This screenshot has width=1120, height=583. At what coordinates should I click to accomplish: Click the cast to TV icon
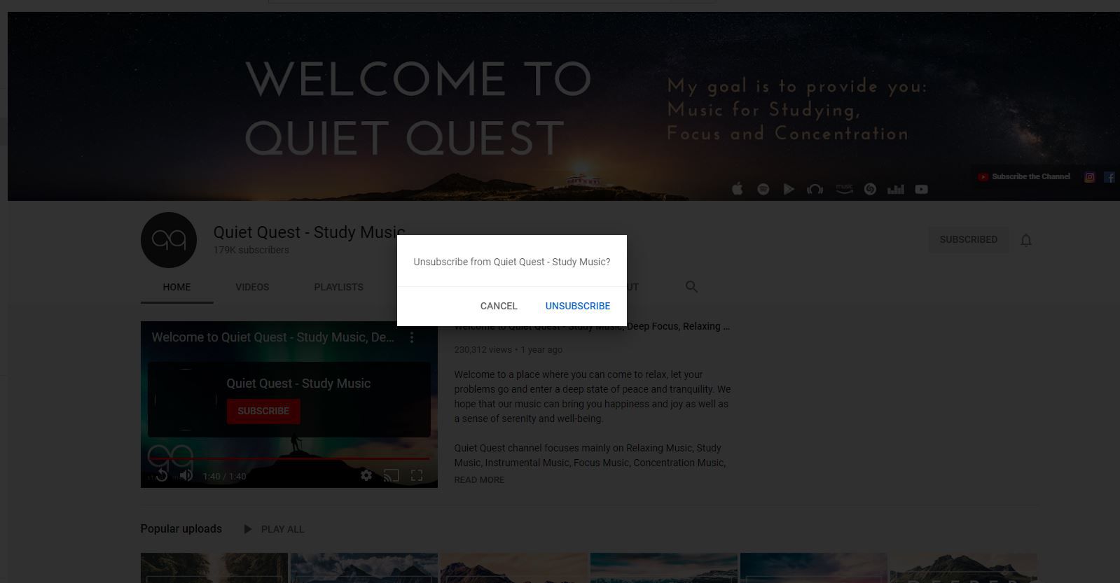click(x=392, y=476)
